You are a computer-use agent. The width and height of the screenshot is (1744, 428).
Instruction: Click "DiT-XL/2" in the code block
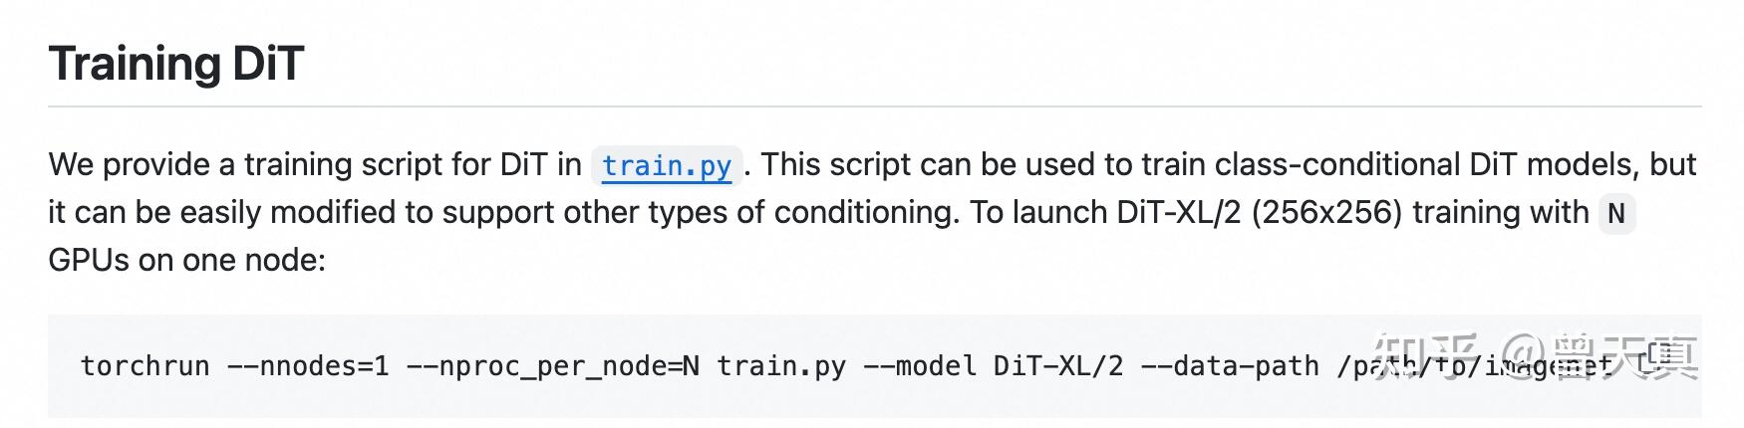1057,366
